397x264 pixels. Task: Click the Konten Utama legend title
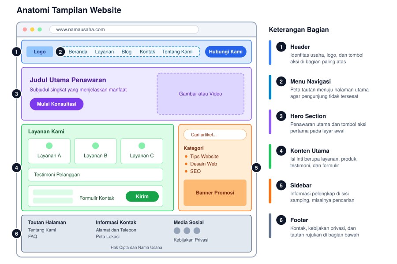(x=310, y=150)
